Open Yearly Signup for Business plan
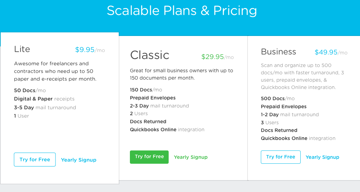360x192 pixels. tap(322, 157)
